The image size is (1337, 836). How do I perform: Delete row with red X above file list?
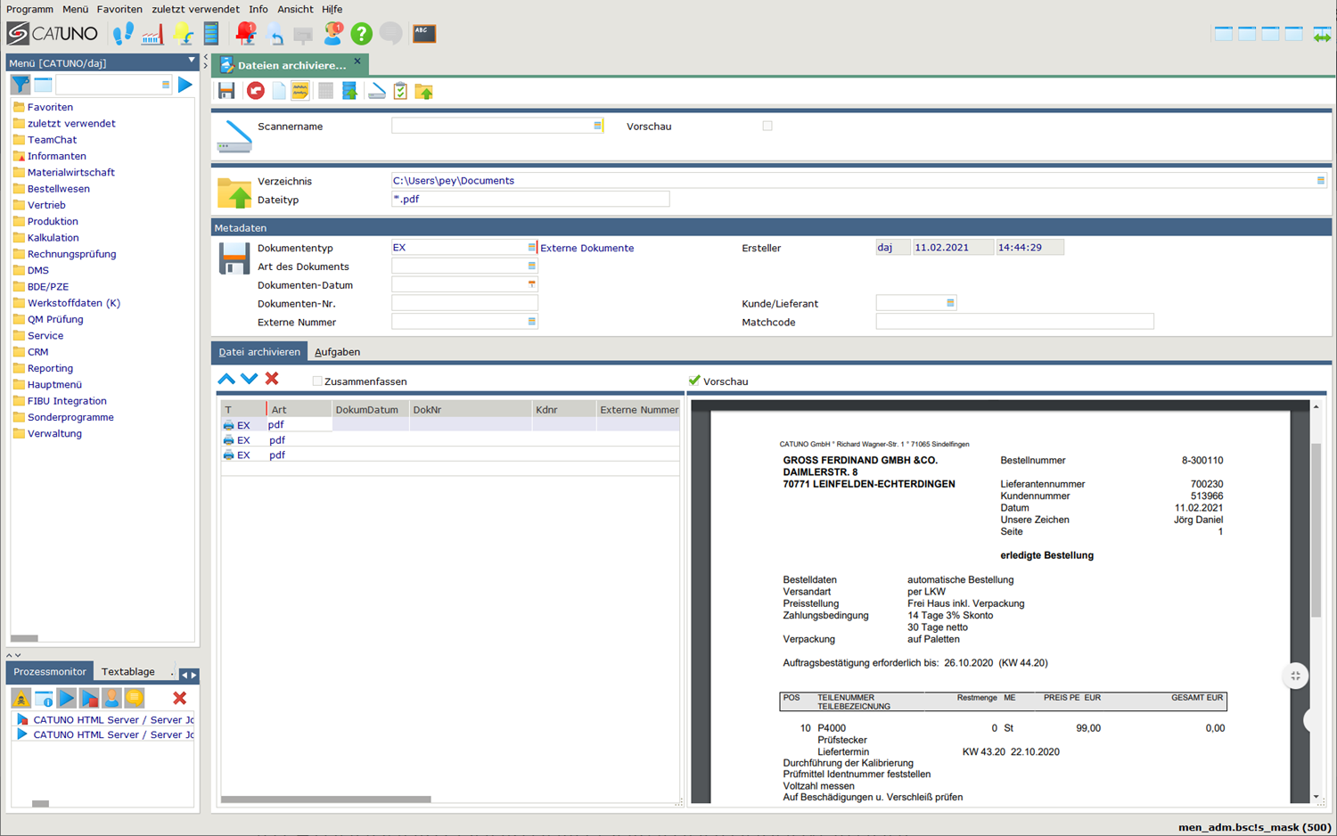[x=272, y=379]
